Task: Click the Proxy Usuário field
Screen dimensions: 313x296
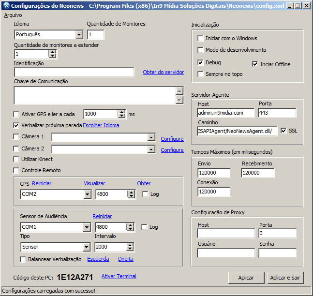Action: pyautogui.click(x=226, y=253)
